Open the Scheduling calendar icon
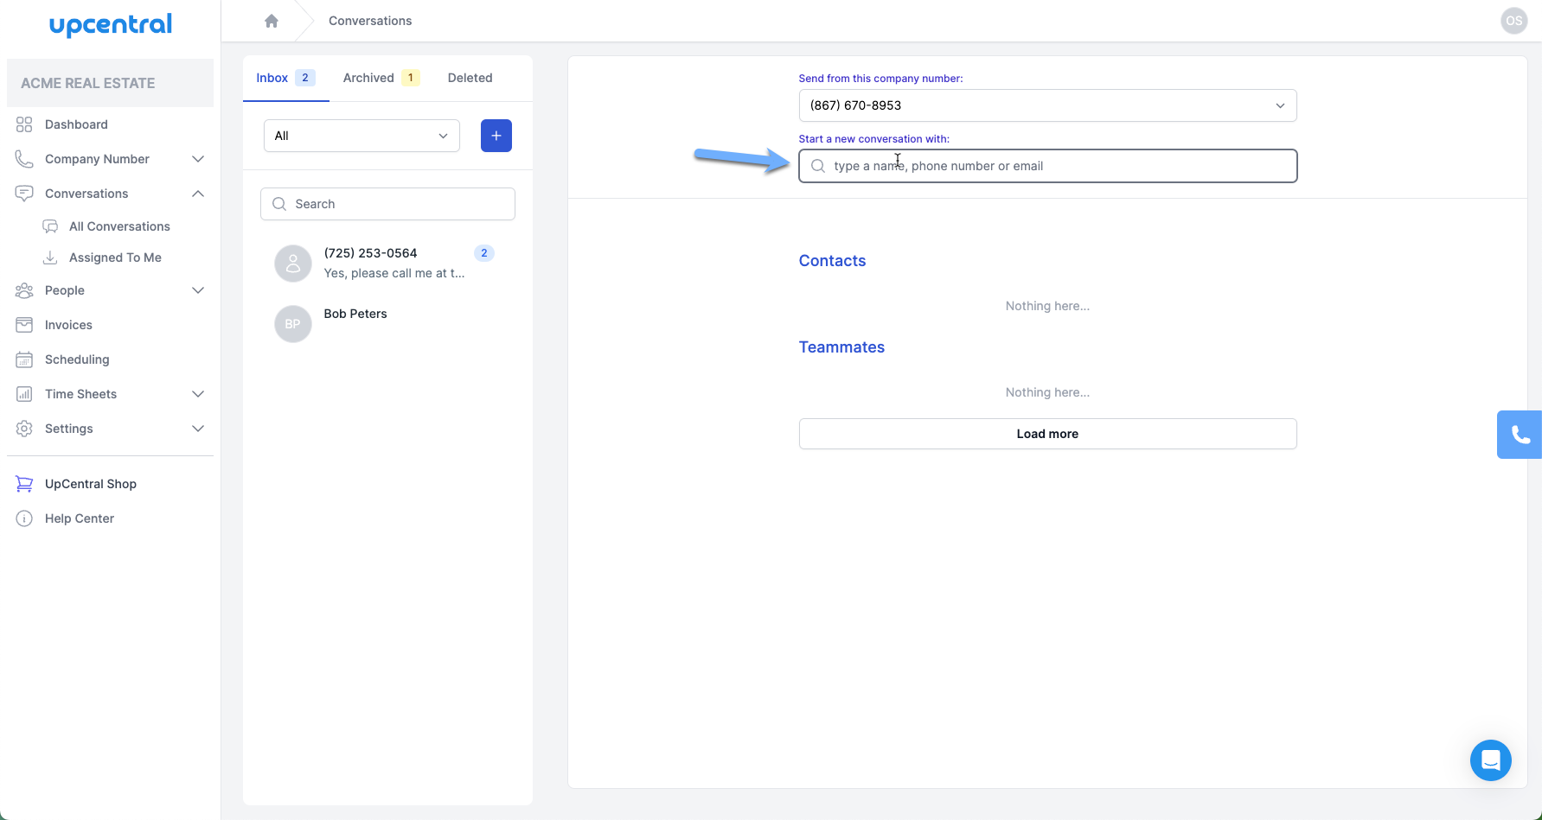 tap(24, 359)
